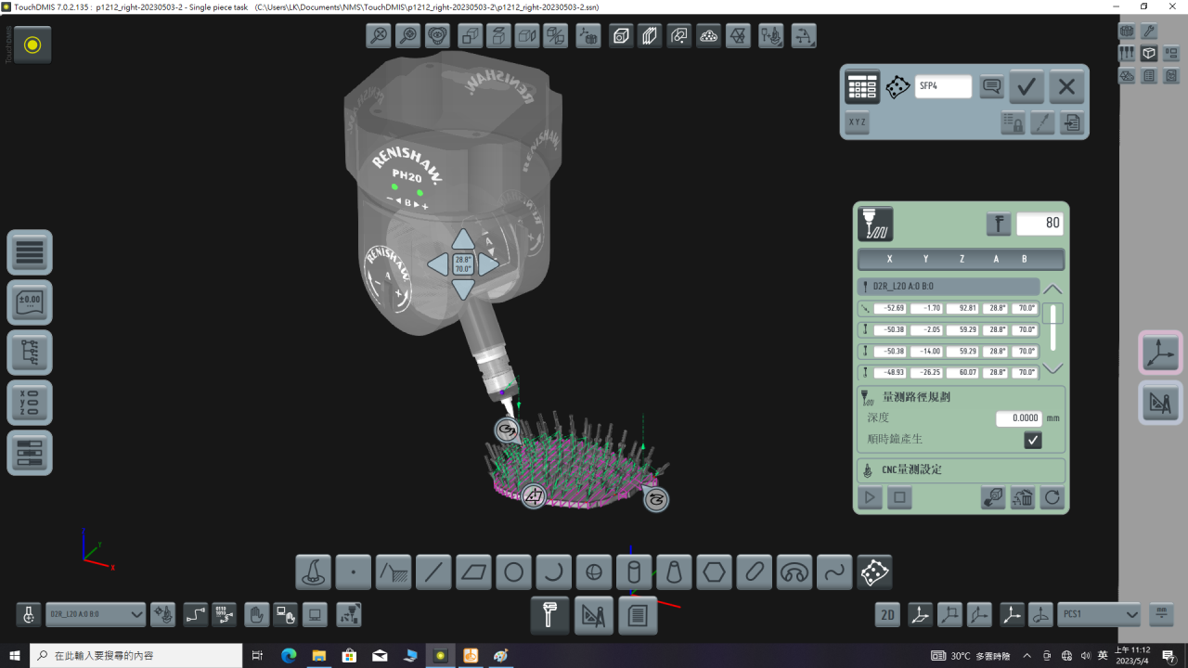
Task: Select the Circle feature tool
Action: pos(513,572)
